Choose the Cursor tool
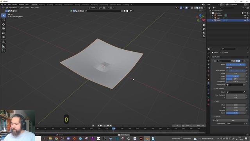Screen dimensions: 250x141 pyautogui.click(x=4, y=20)
